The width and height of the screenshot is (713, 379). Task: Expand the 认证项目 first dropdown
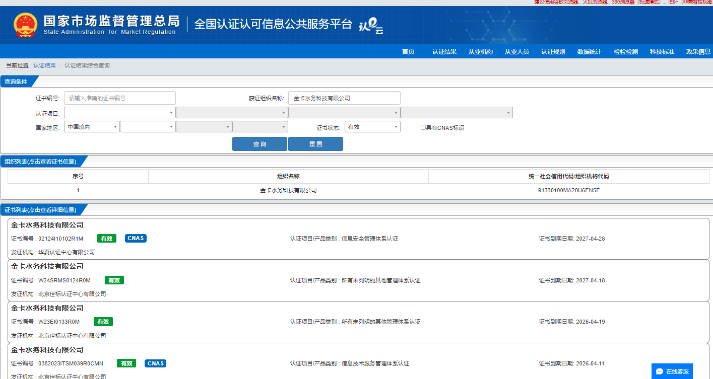(119, 113)
